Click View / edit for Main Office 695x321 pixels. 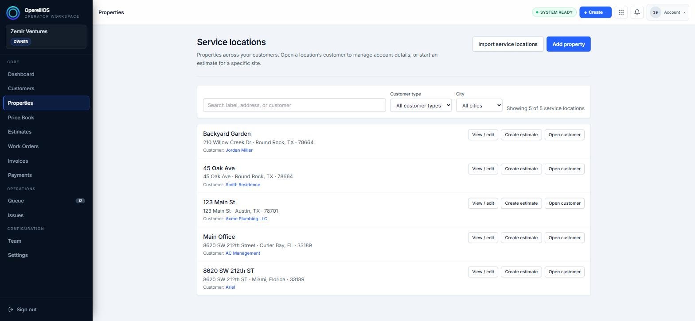[x=483, y=238]
